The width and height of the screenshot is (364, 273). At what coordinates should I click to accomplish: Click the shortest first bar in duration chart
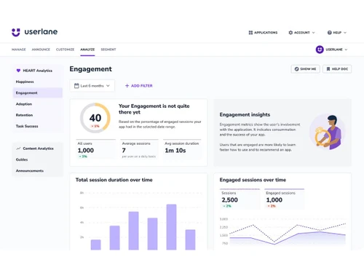(95, 245)
